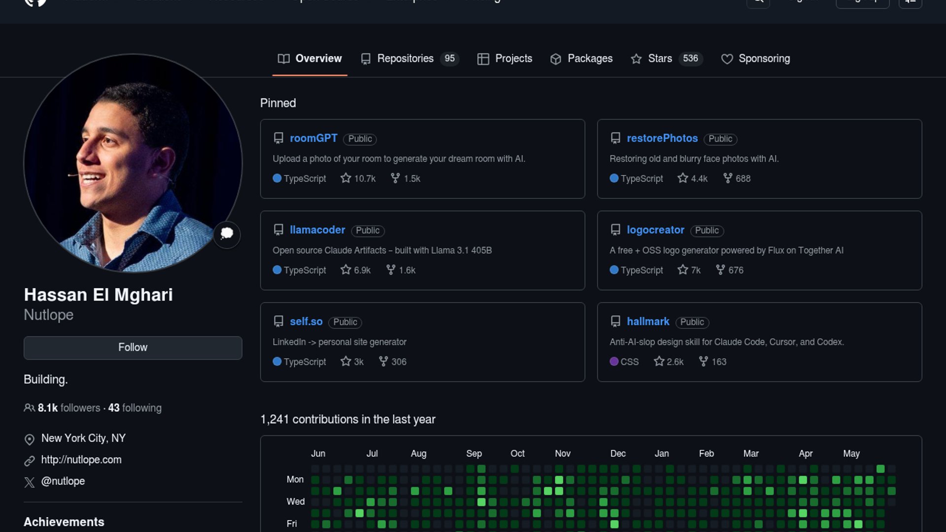Open the logocreator repository link

point(655,230)
